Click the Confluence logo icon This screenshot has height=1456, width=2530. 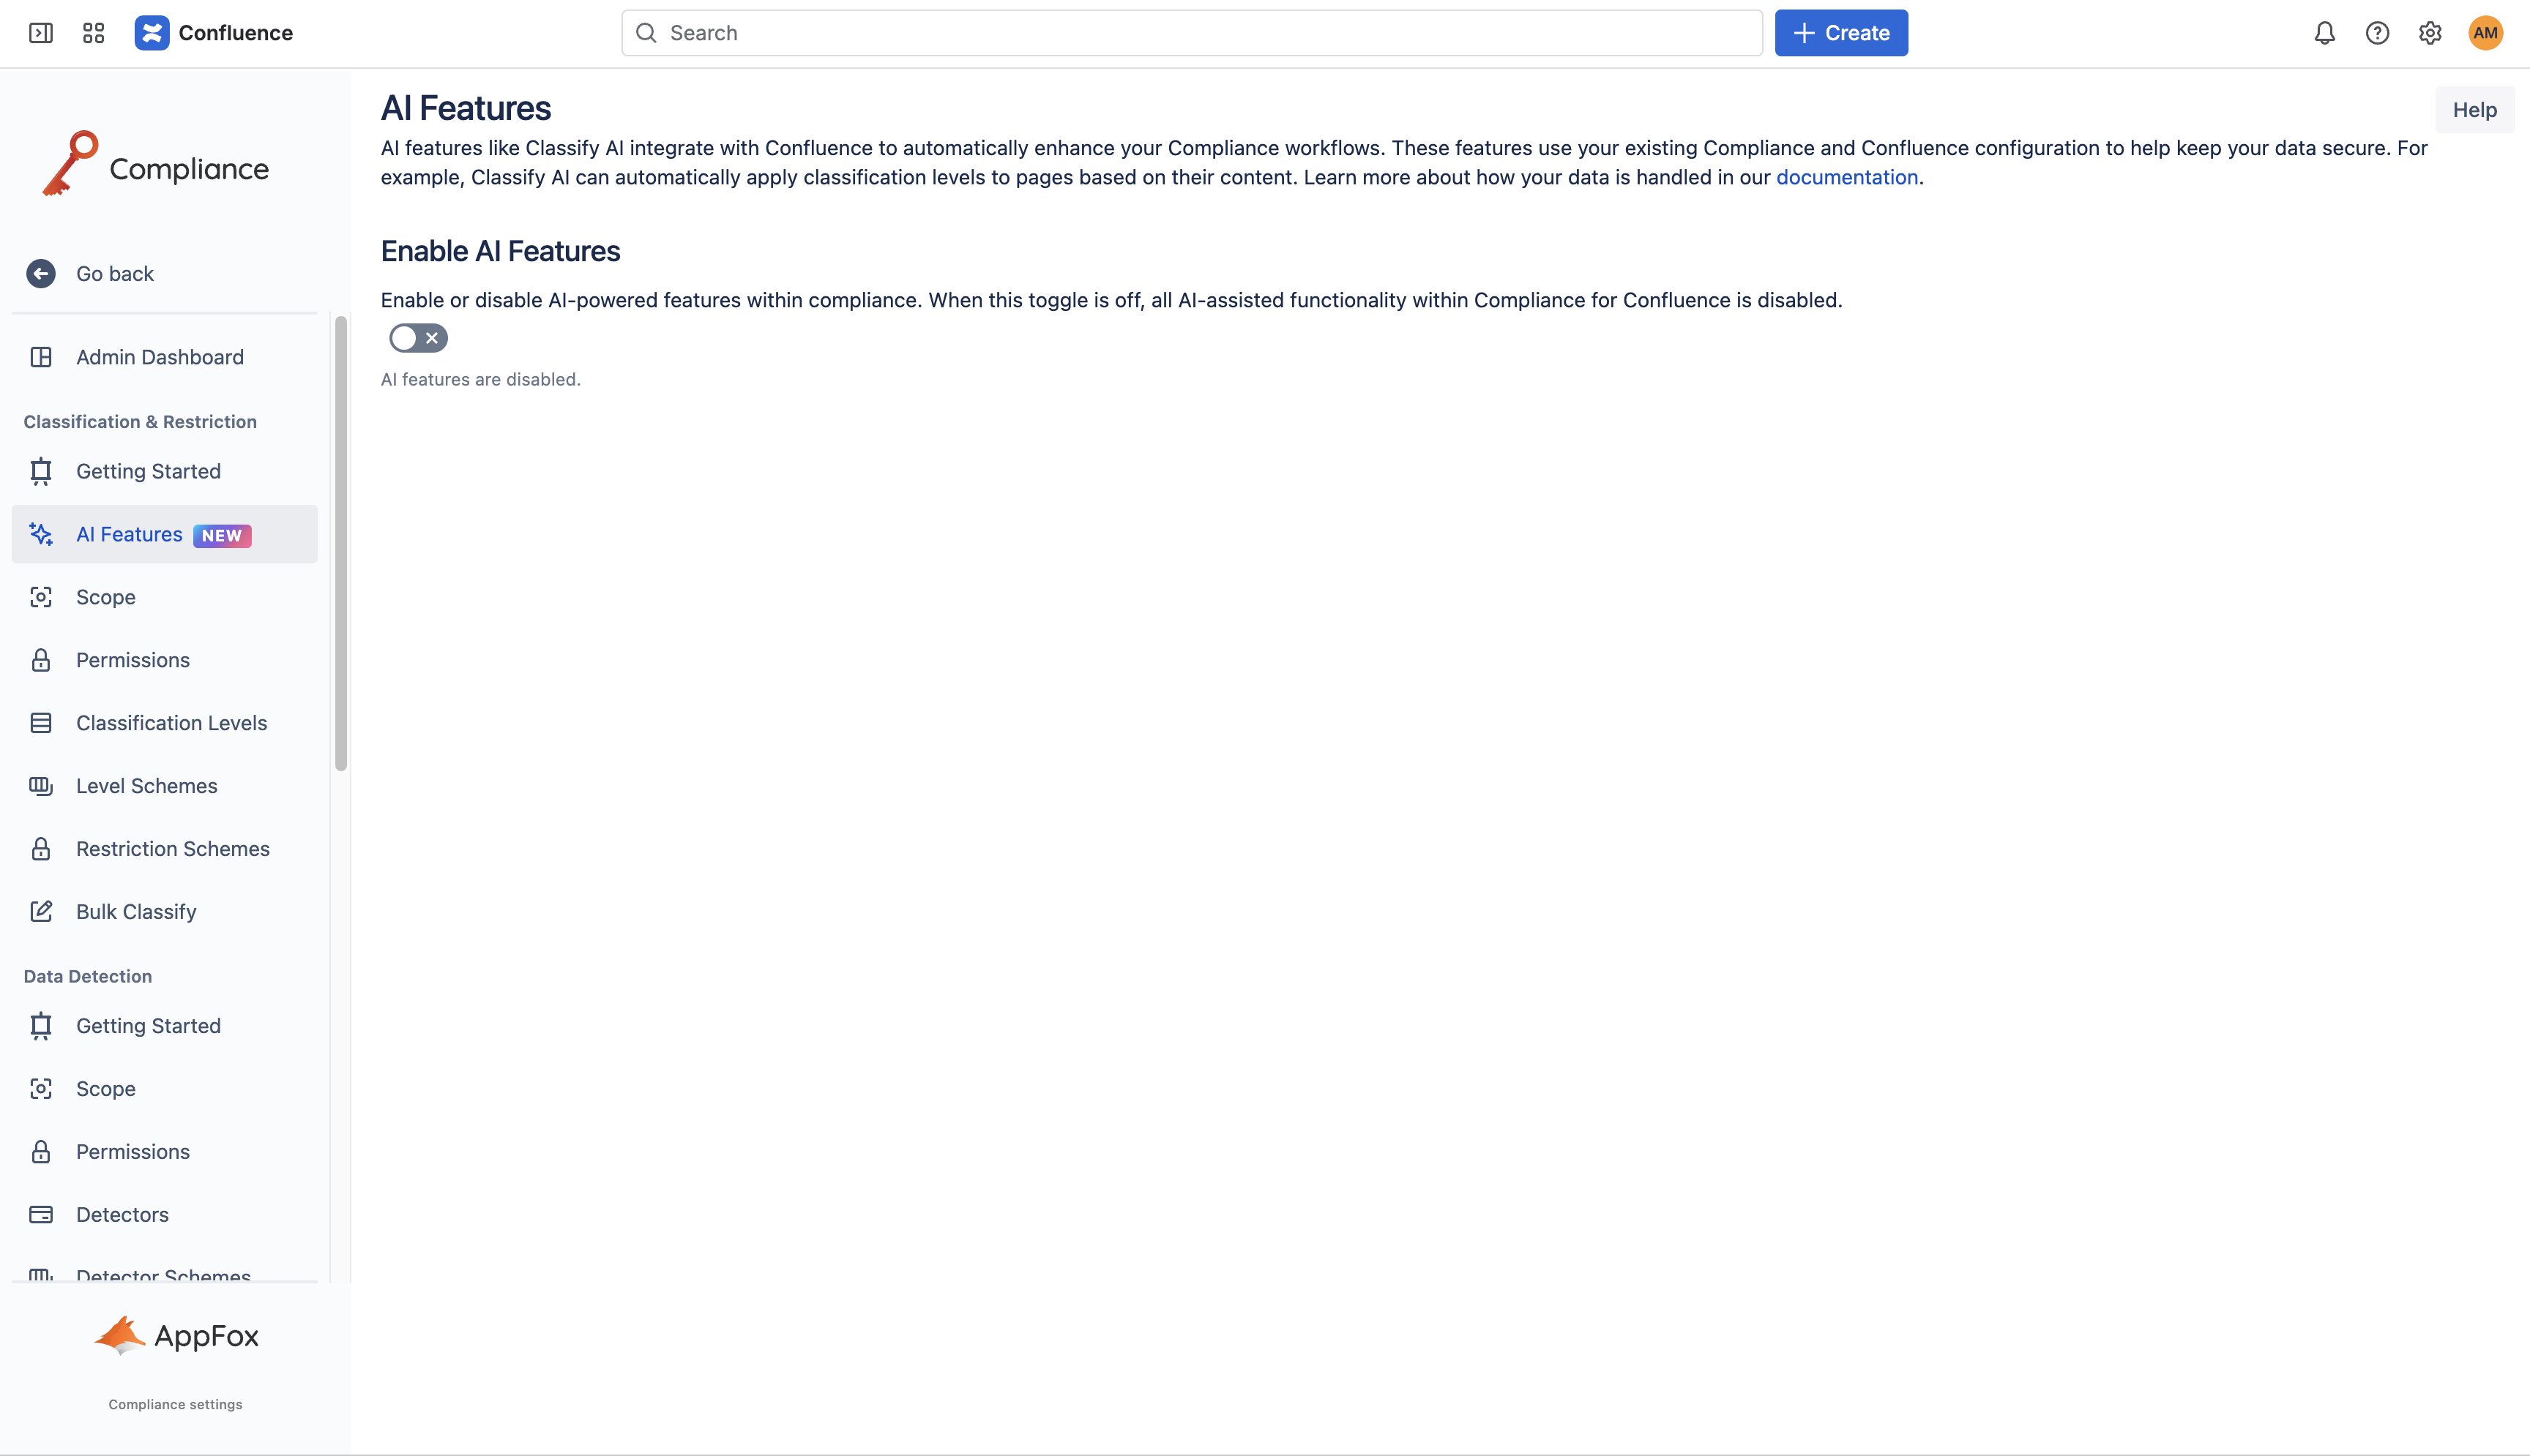point(152,33)
